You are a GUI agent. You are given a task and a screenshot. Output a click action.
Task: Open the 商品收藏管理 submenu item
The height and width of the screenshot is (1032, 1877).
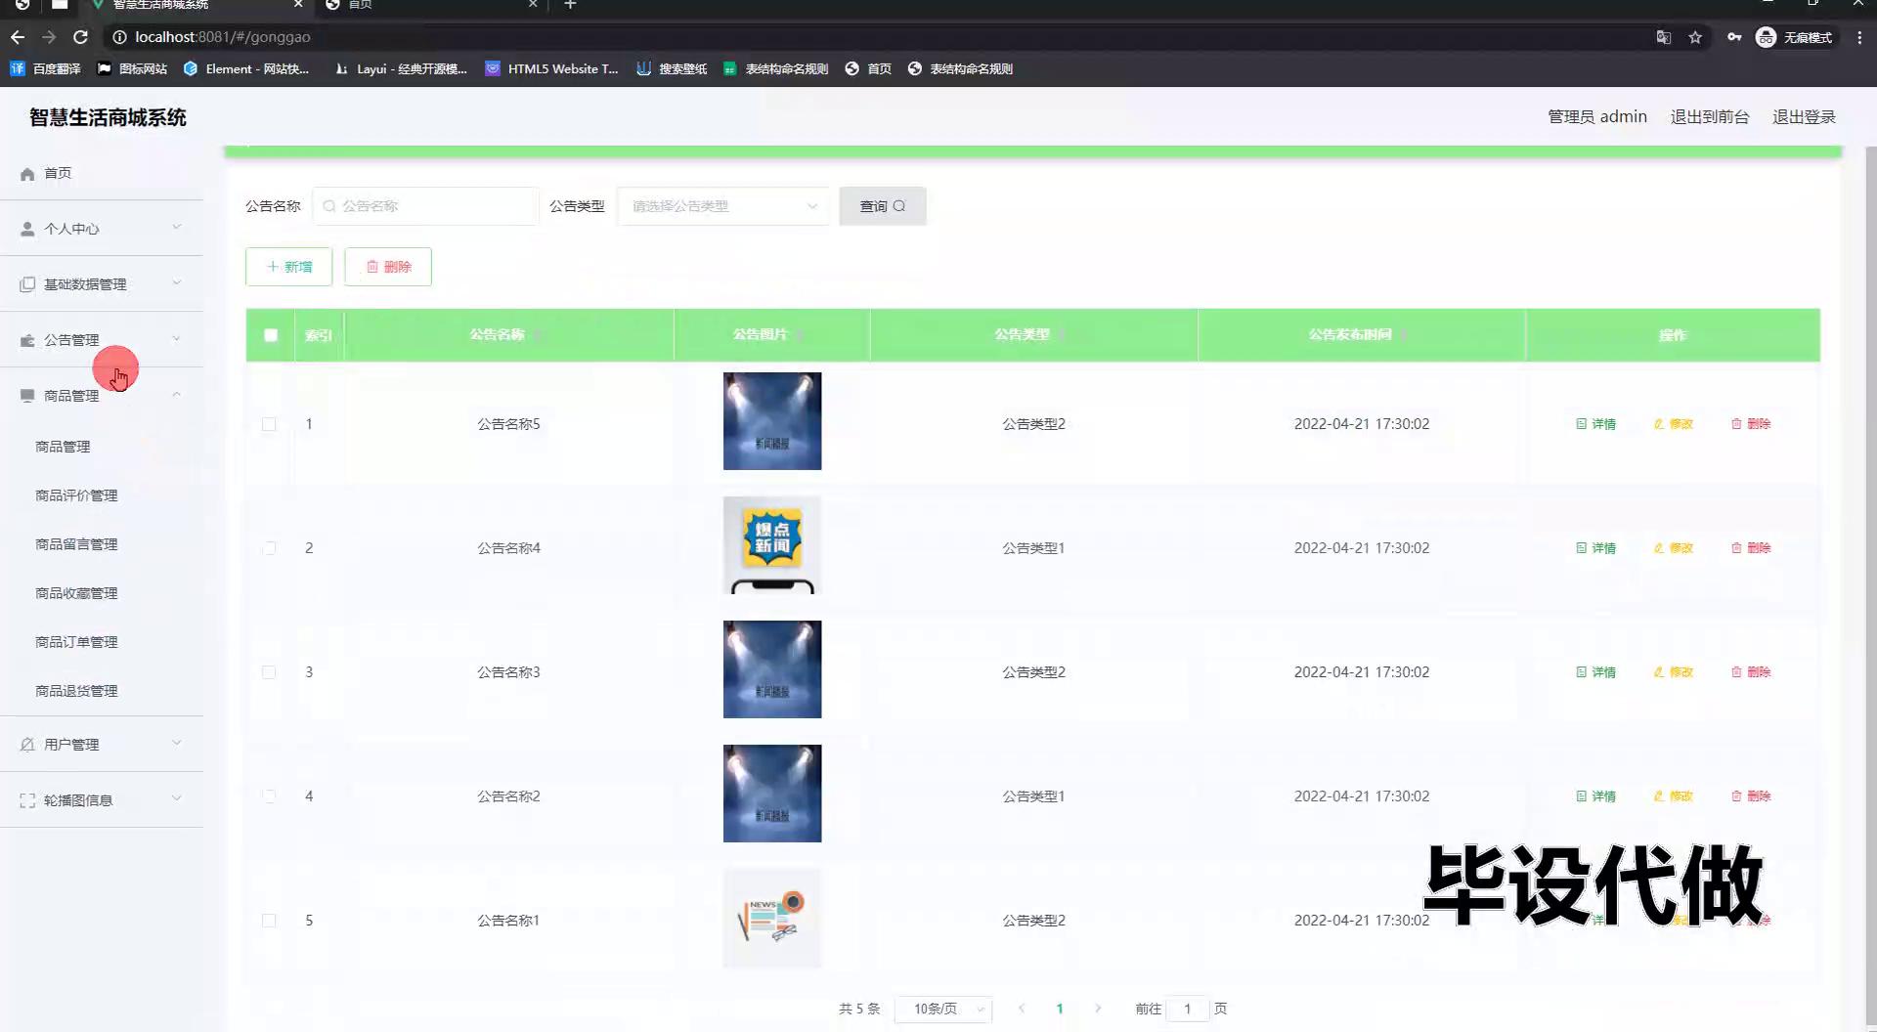pos(76,593)
